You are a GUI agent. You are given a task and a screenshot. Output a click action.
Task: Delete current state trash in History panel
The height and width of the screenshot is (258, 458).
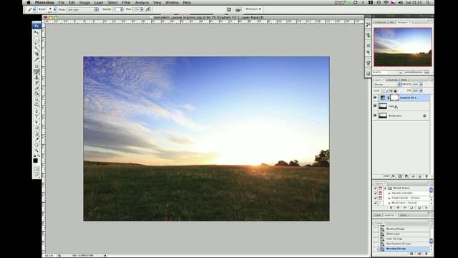pos(427,254)
